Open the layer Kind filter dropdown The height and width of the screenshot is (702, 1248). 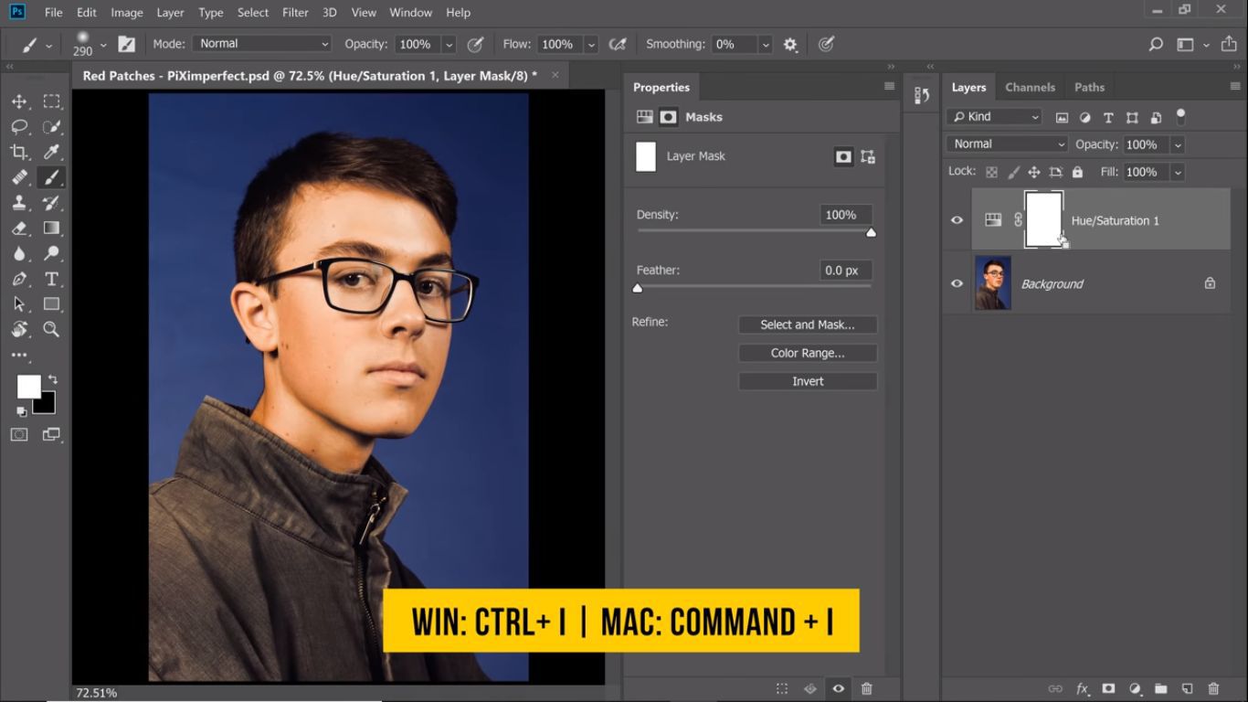pos(994,117)
